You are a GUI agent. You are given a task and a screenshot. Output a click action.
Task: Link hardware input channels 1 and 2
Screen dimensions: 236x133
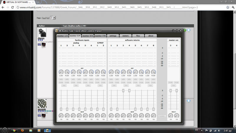64,85
